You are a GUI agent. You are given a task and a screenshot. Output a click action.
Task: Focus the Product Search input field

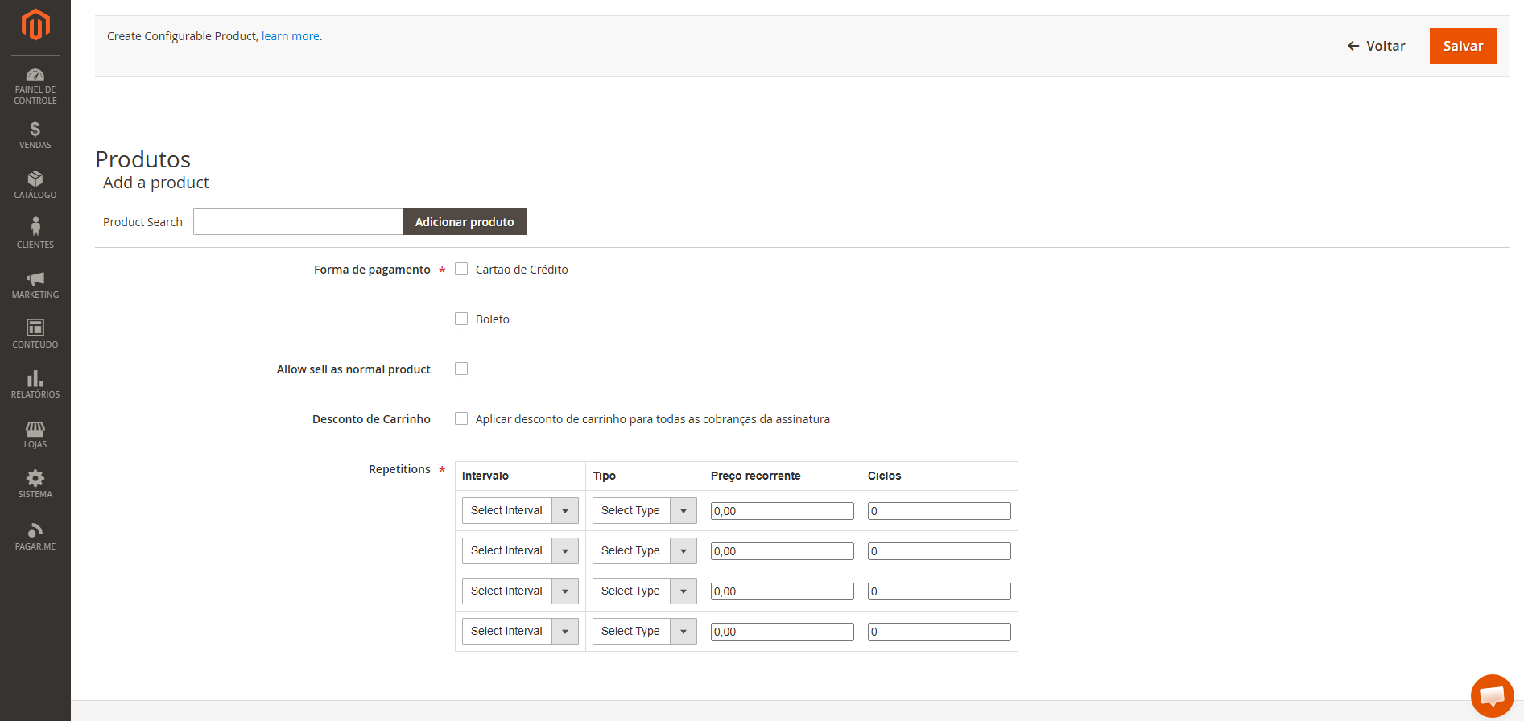tap(298, 222)
